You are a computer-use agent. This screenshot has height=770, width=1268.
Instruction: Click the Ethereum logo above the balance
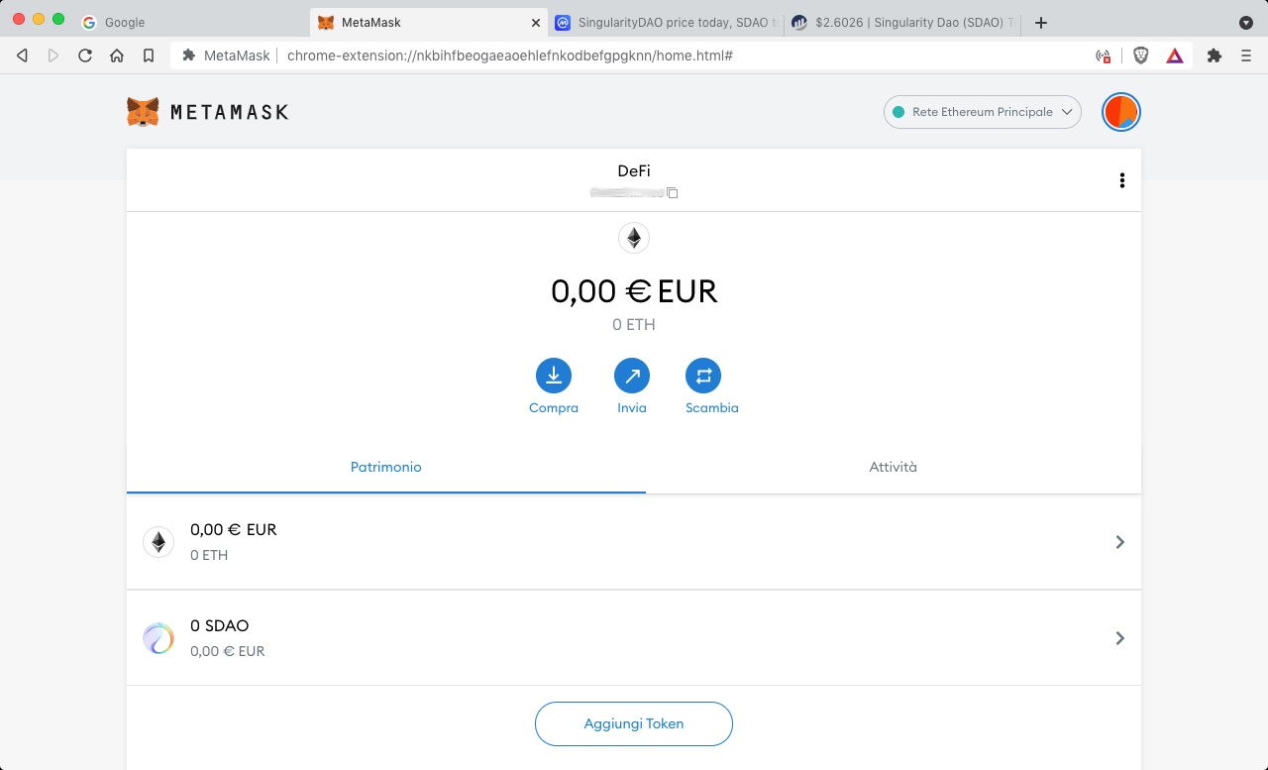click(634, 238)
